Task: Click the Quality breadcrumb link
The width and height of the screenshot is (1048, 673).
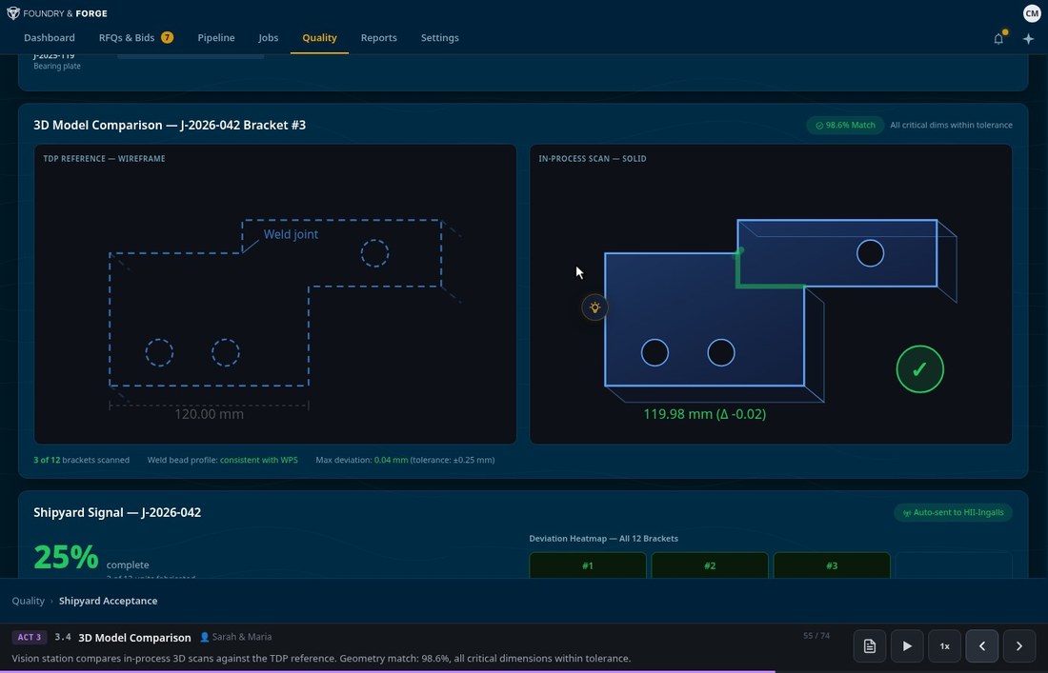Action: click(29, 601)
